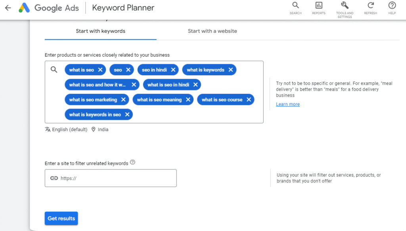Click 'Enter a site to filter unrelated keywords' label

point(86,163)
